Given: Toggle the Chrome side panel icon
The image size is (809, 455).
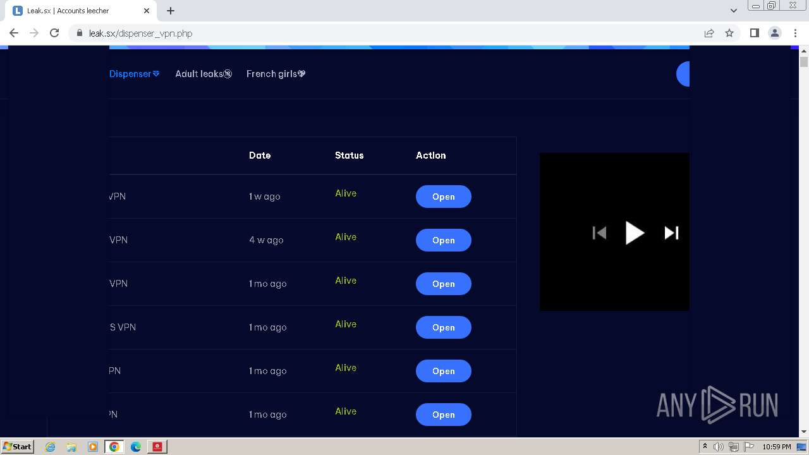Looking at the screenshot, I should 754,33.
